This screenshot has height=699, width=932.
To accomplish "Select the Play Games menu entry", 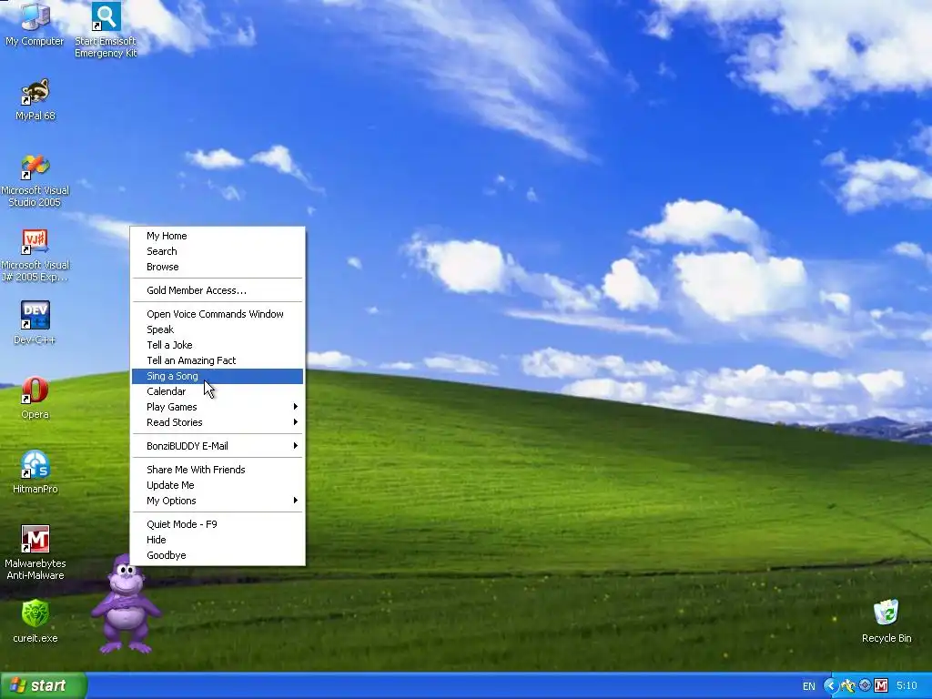I will tap(218, 407).
